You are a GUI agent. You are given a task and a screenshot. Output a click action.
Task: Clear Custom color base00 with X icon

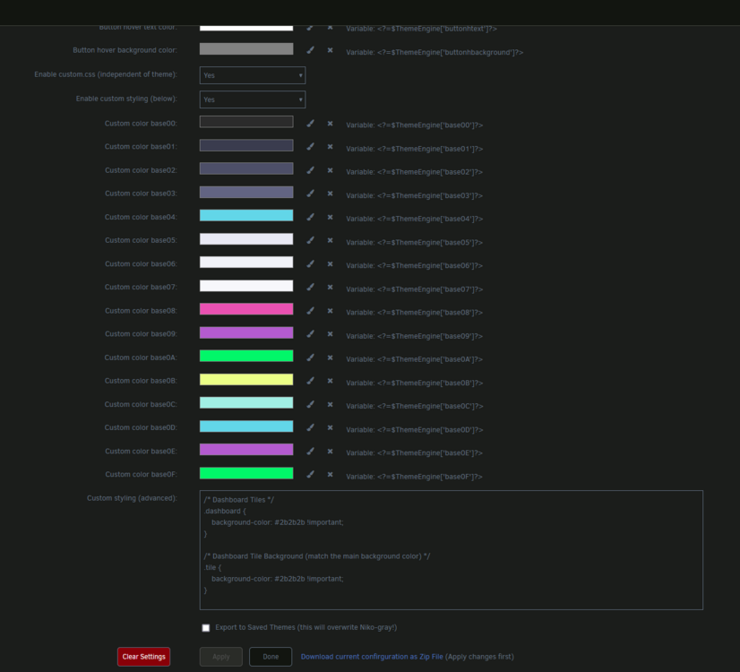pos(330,123)
